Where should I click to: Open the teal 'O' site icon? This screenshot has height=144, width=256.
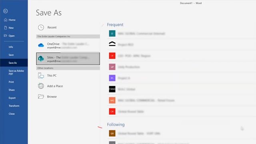[x=112, y=34]
